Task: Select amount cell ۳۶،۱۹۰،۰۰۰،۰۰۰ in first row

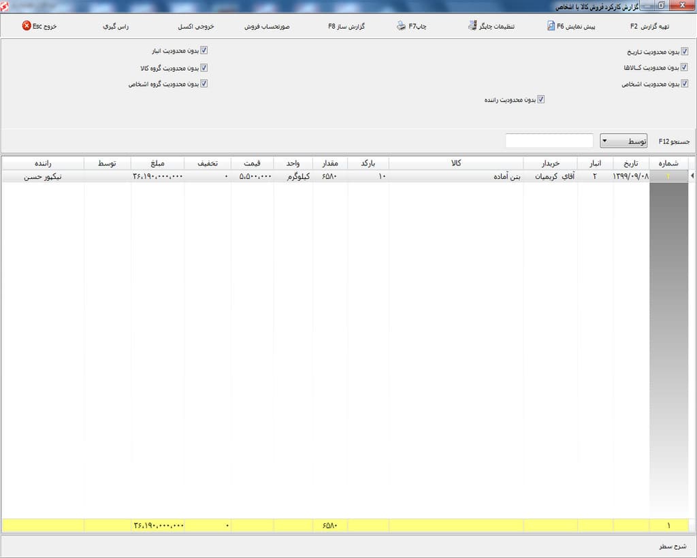Action: (x=157, y=176)
